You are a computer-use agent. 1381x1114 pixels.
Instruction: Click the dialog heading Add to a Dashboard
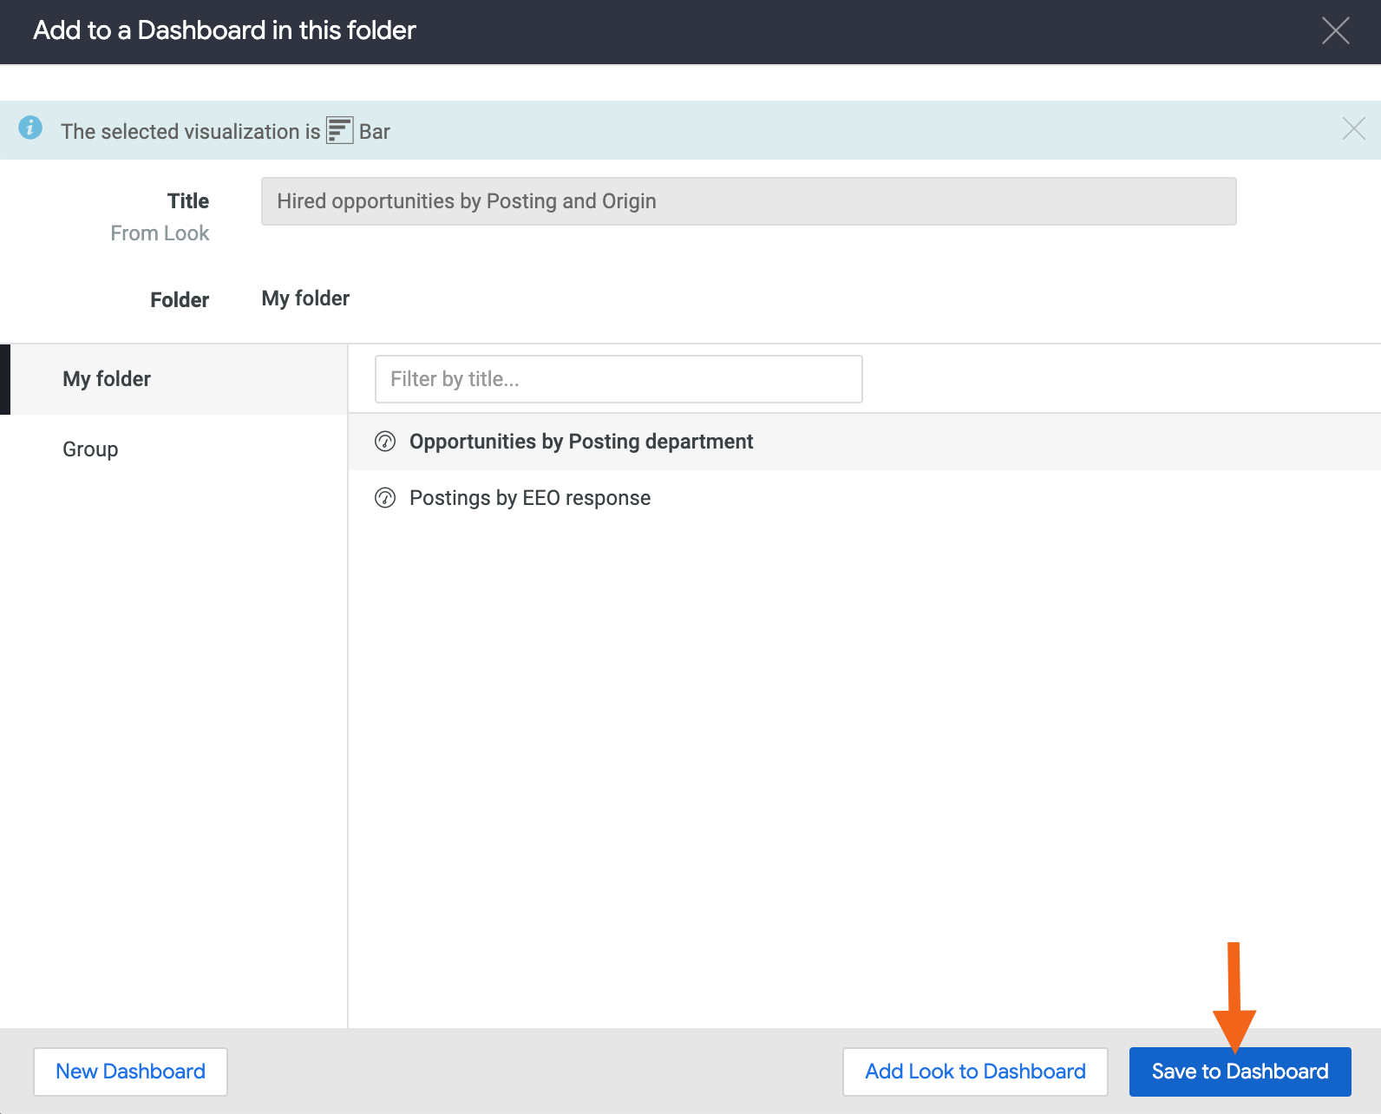click(x=225, y=30)
